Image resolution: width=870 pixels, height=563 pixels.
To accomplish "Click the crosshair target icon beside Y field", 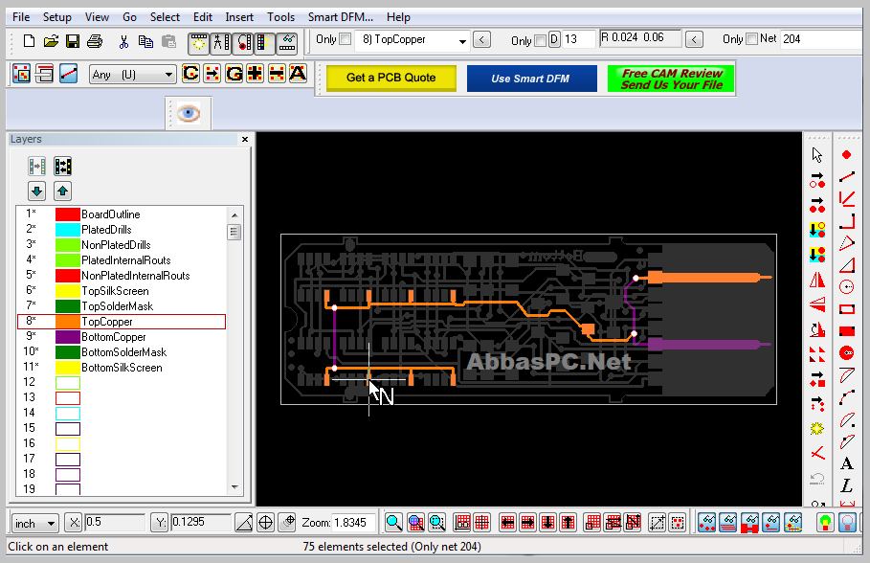I will 266,523.
